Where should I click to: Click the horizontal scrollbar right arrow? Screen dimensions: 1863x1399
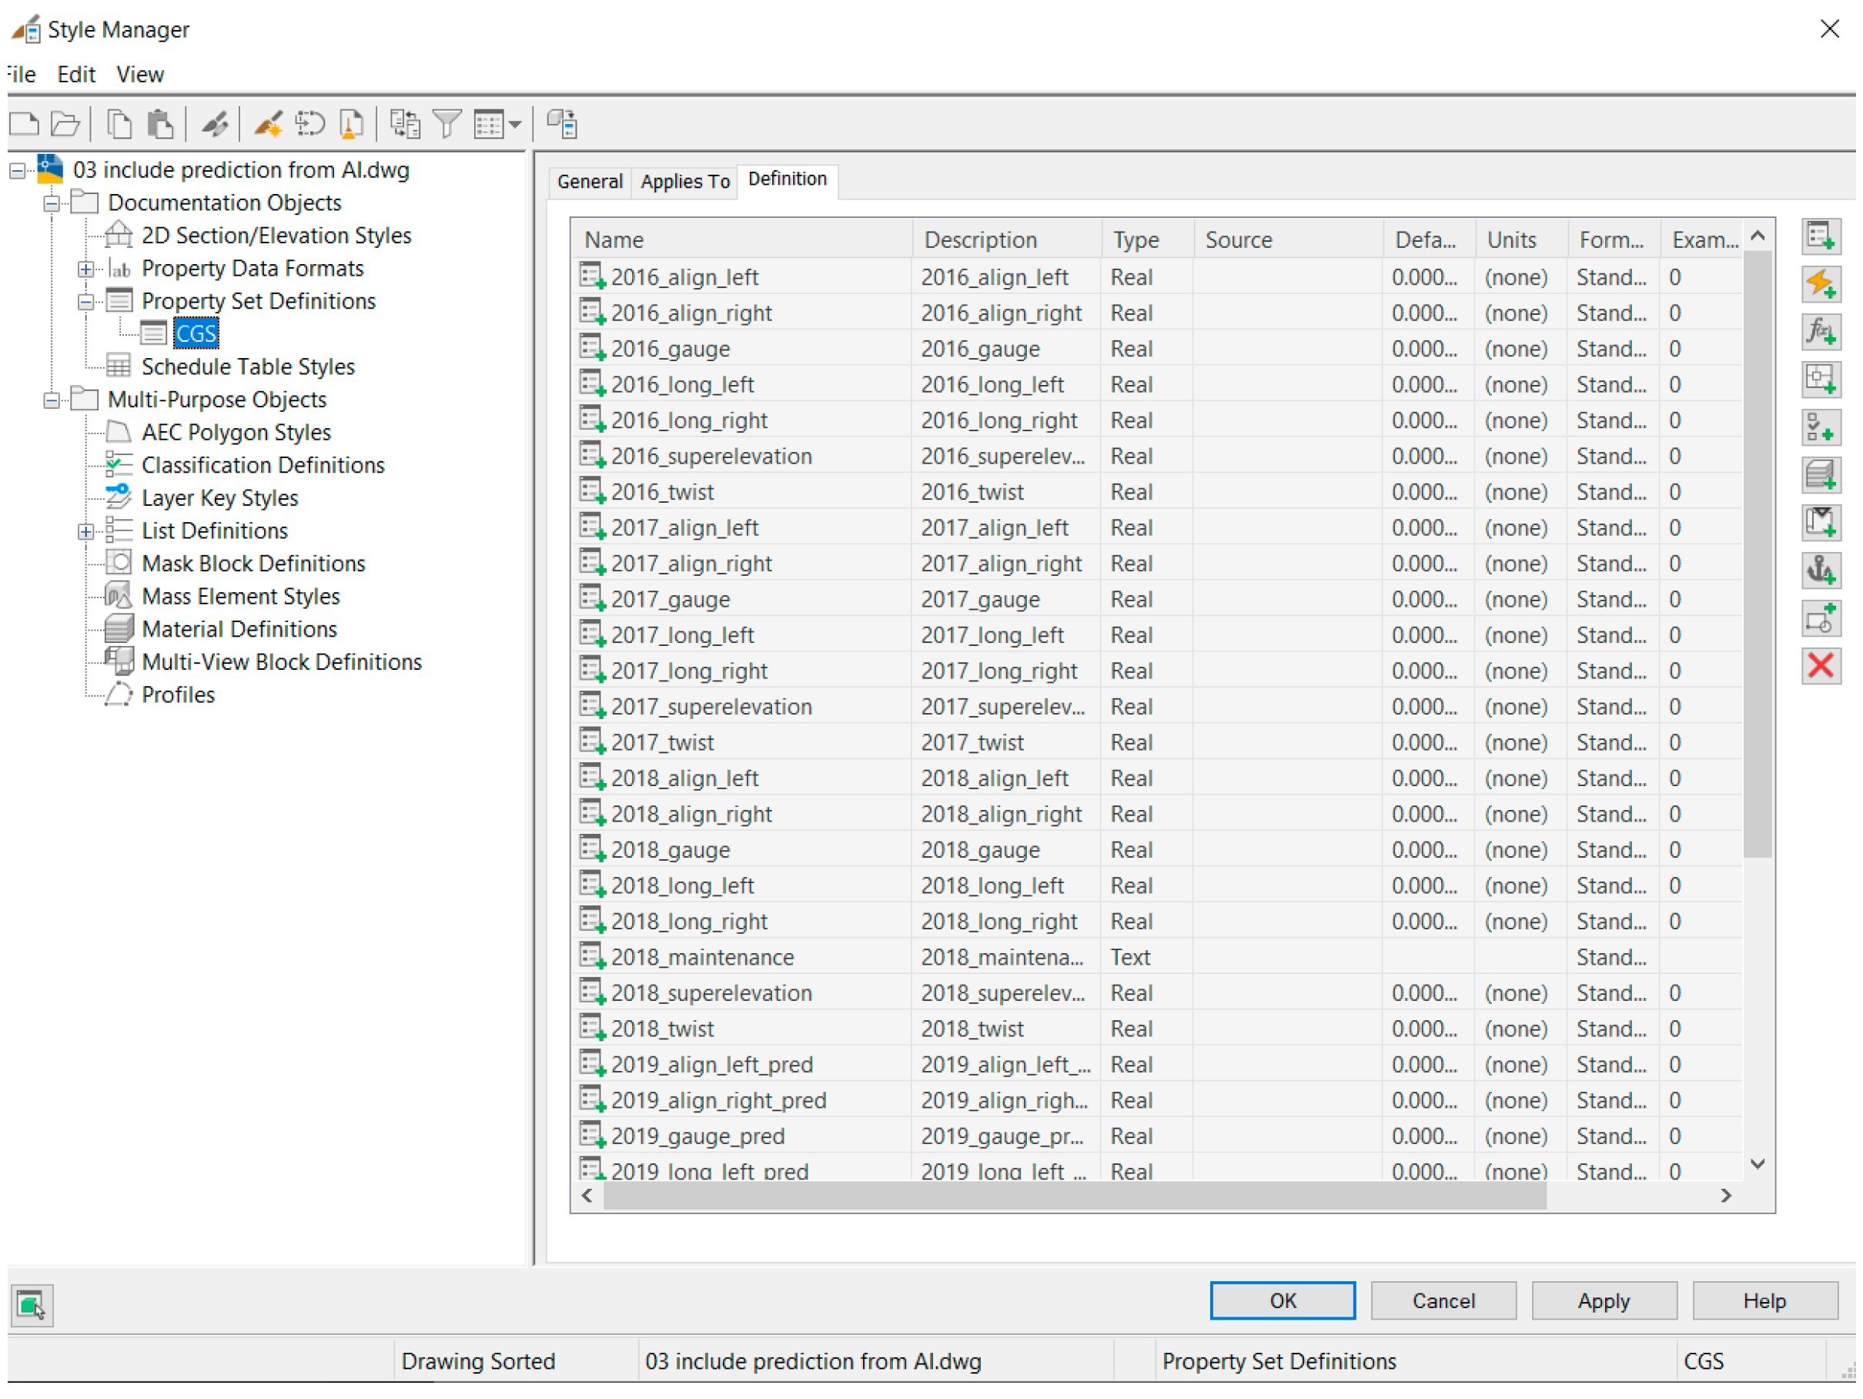click(x=1727, y=1196)
